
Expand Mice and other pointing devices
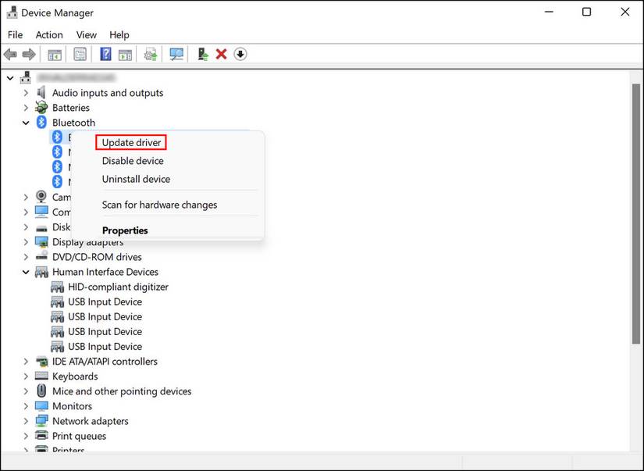26,391
